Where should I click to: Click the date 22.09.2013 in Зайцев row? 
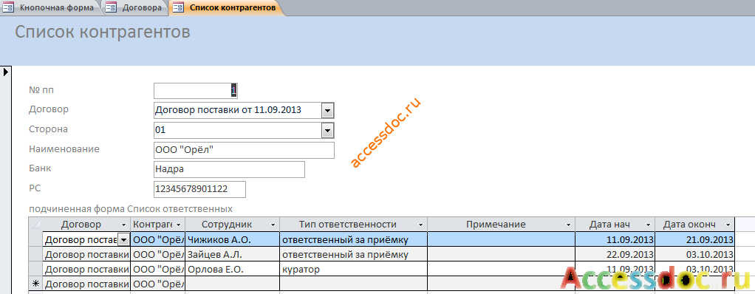615,254
